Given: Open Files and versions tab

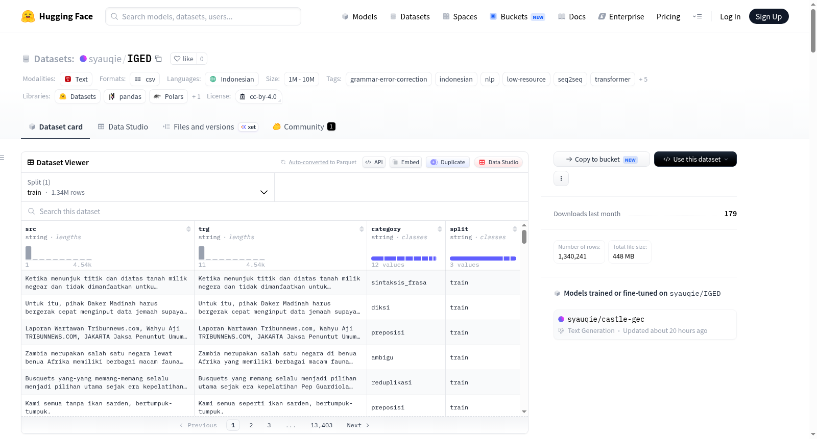Looking at the screenshot, I should click(210, 126).
